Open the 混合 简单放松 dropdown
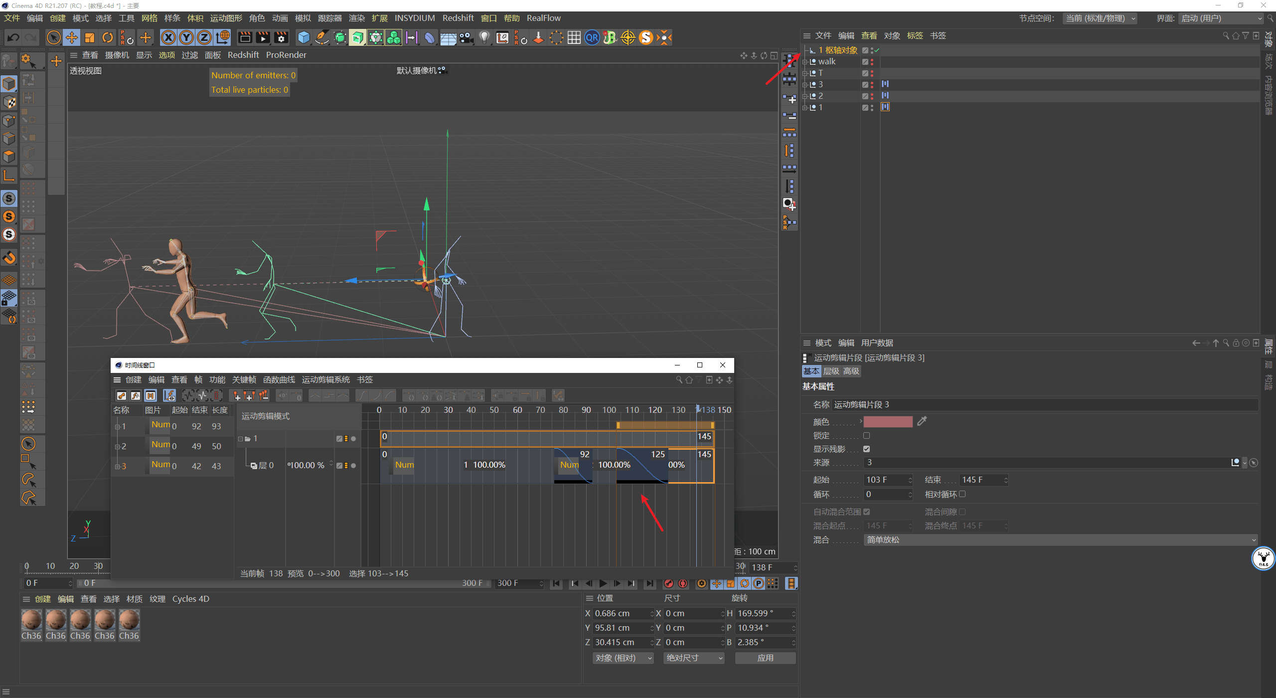Screen dimensions: 1276x698 (1060, 540)
